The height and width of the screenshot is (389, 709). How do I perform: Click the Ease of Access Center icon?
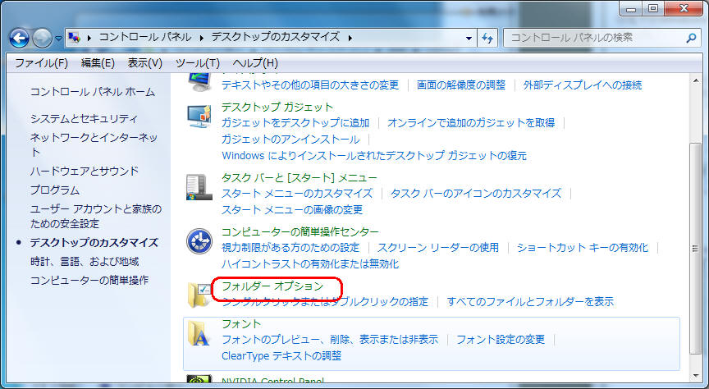coord(199,241)
